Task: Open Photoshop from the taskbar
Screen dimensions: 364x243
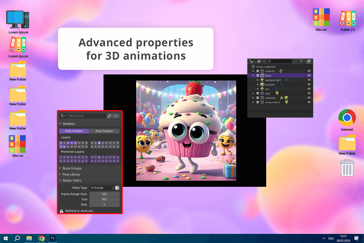Action: 53,238
